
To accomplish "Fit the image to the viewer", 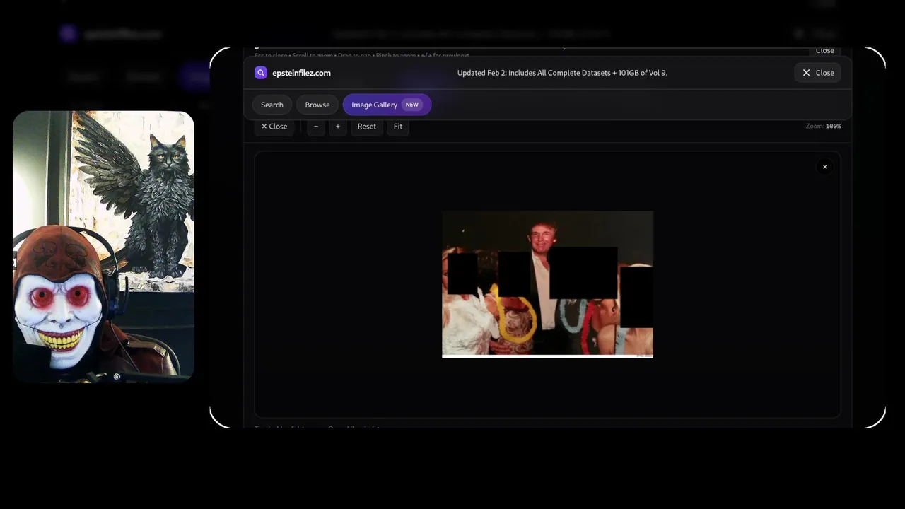I will coord(398,127).
